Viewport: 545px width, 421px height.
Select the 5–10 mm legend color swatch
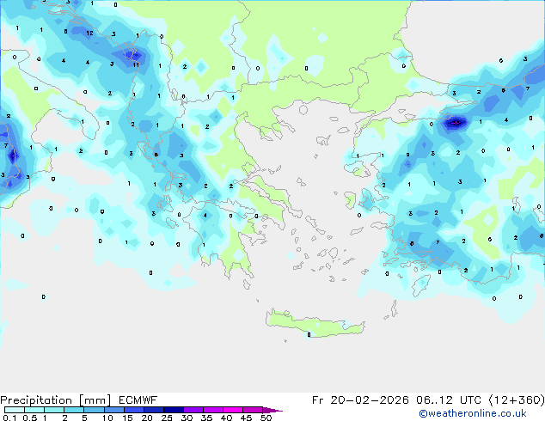[94, 410]
